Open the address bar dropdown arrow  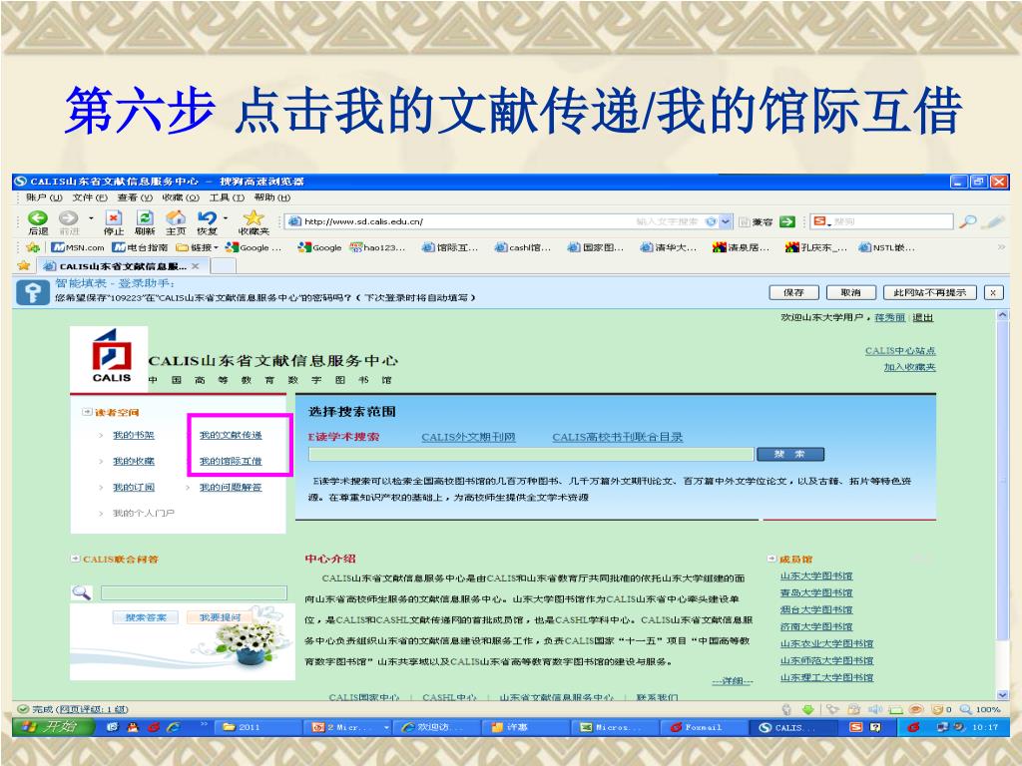pos(727,221)
